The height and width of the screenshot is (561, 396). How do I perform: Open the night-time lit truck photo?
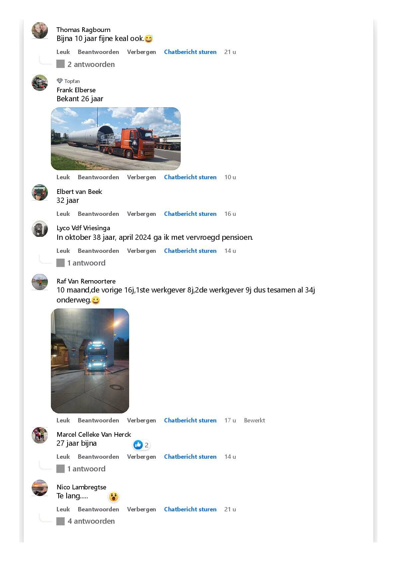[90, 361]
